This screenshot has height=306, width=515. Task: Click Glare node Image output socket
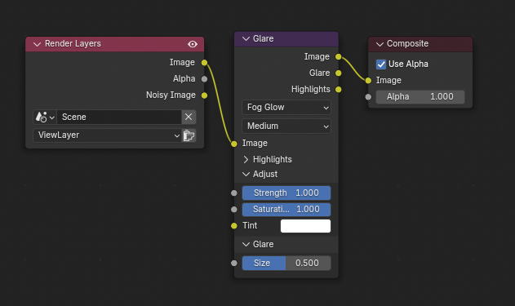tap(338, 57)
